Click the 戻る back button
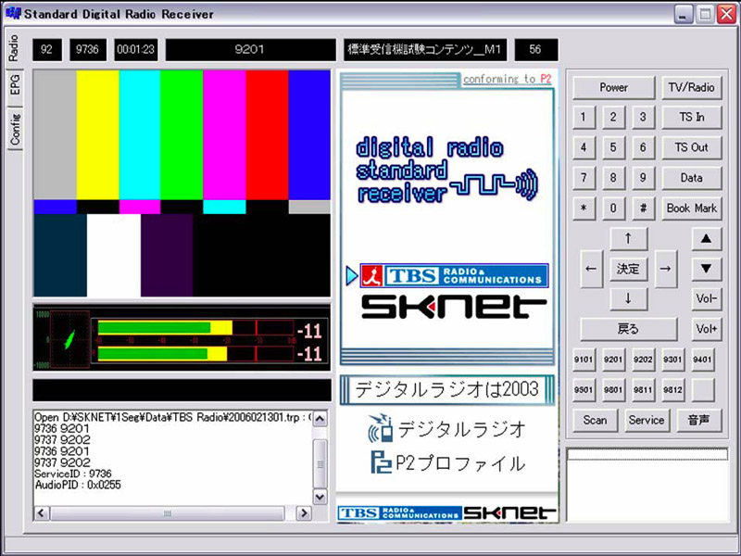741x556 pixels. pyautogui.click(x=628, y=329)
